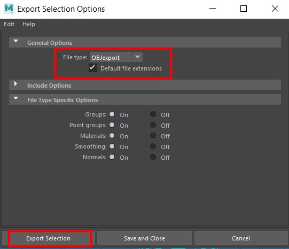The image size is (289, 249).
Task: Click the Export Selection button
Action: 49,238
